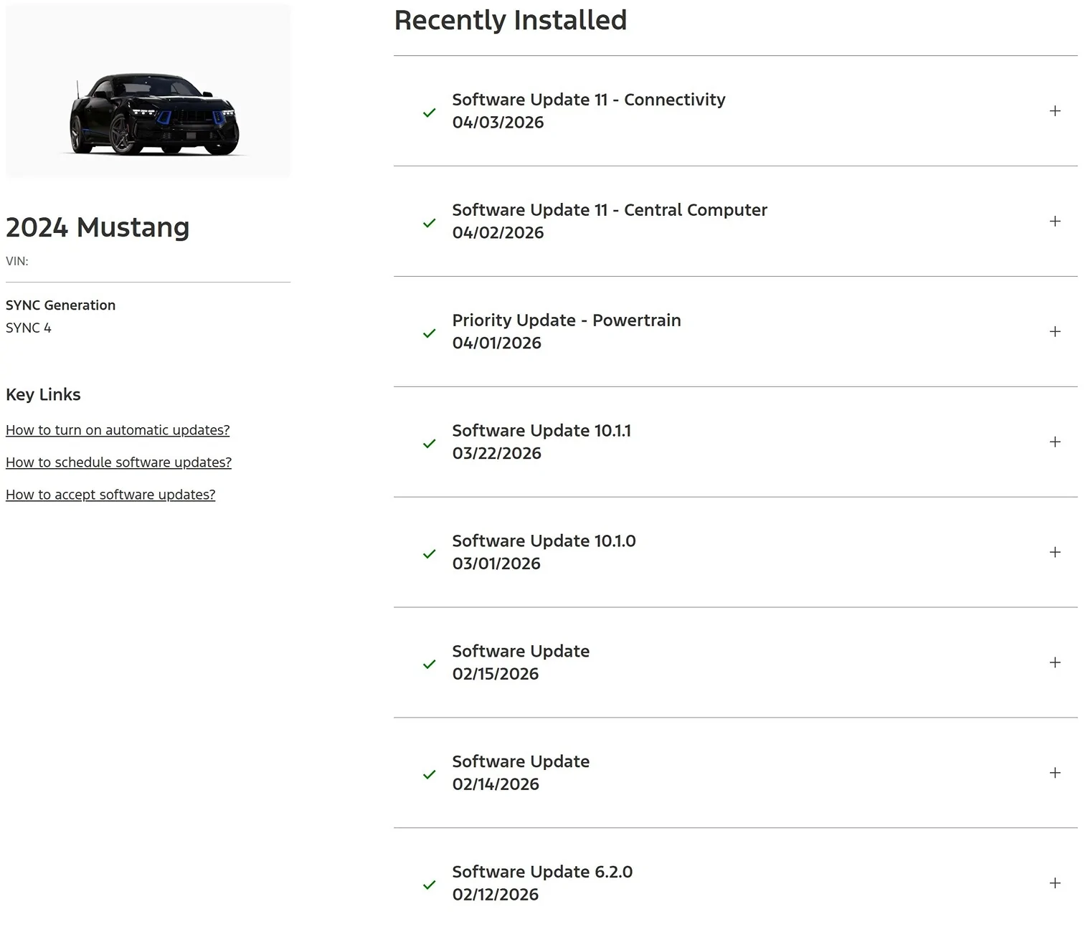Open 'How to accept software updates?' link
Viewport: 1088px width, 932px height.
tap(110, 495)
